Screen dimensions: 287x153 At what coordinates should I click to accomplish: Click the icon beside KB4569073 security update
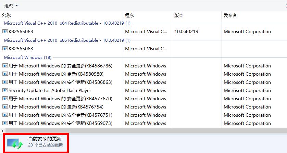tap(5, 123)
